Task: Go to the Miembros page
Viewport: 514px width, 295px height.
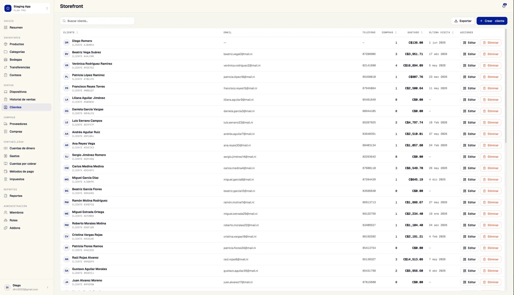Action: [26, 212]
